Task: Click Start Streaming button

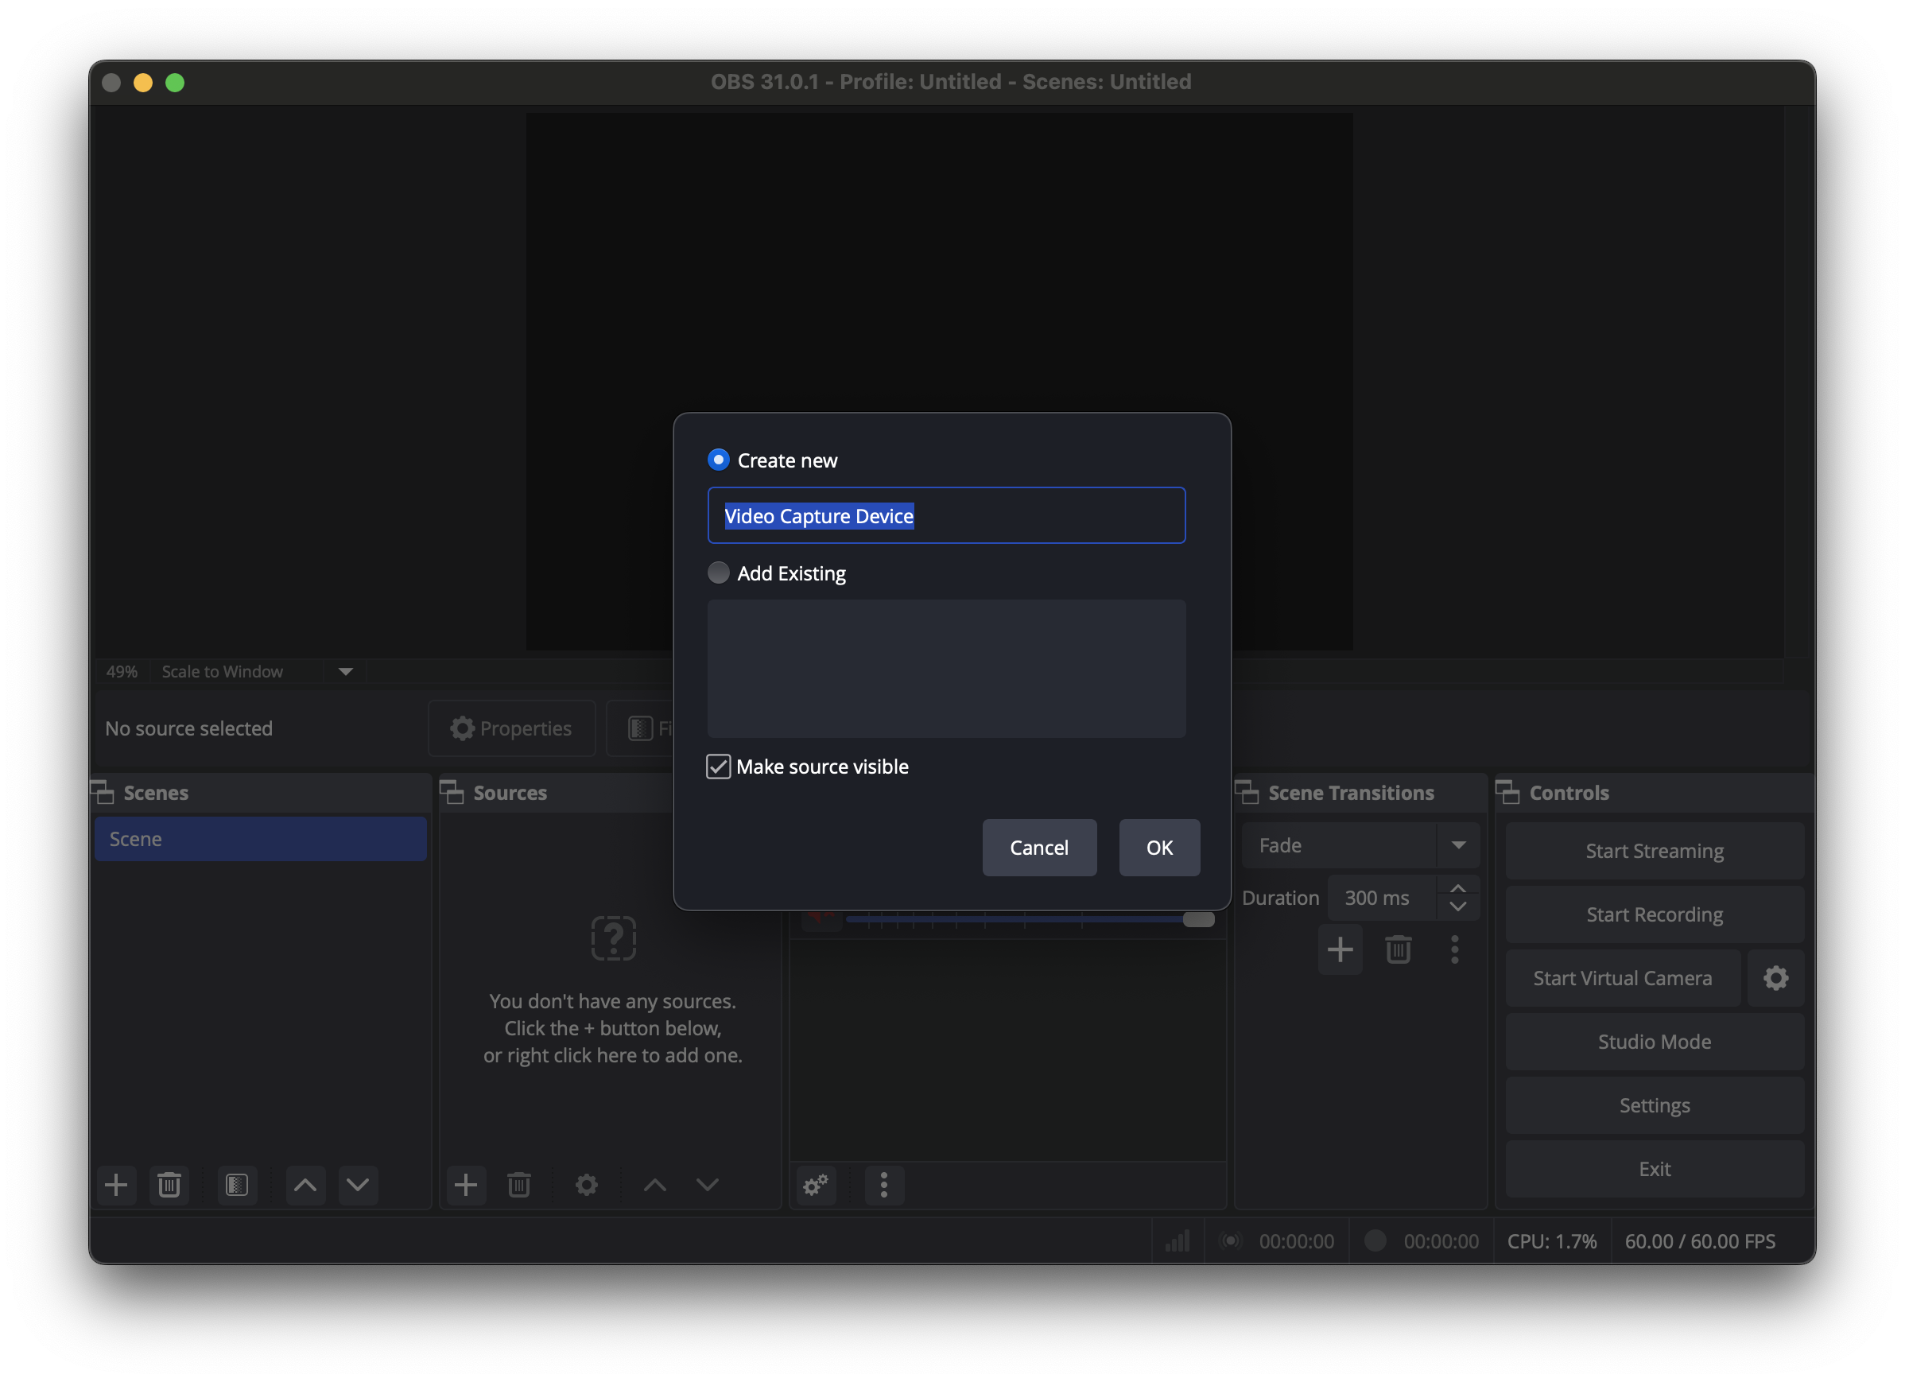Action: coord(1655,851)
